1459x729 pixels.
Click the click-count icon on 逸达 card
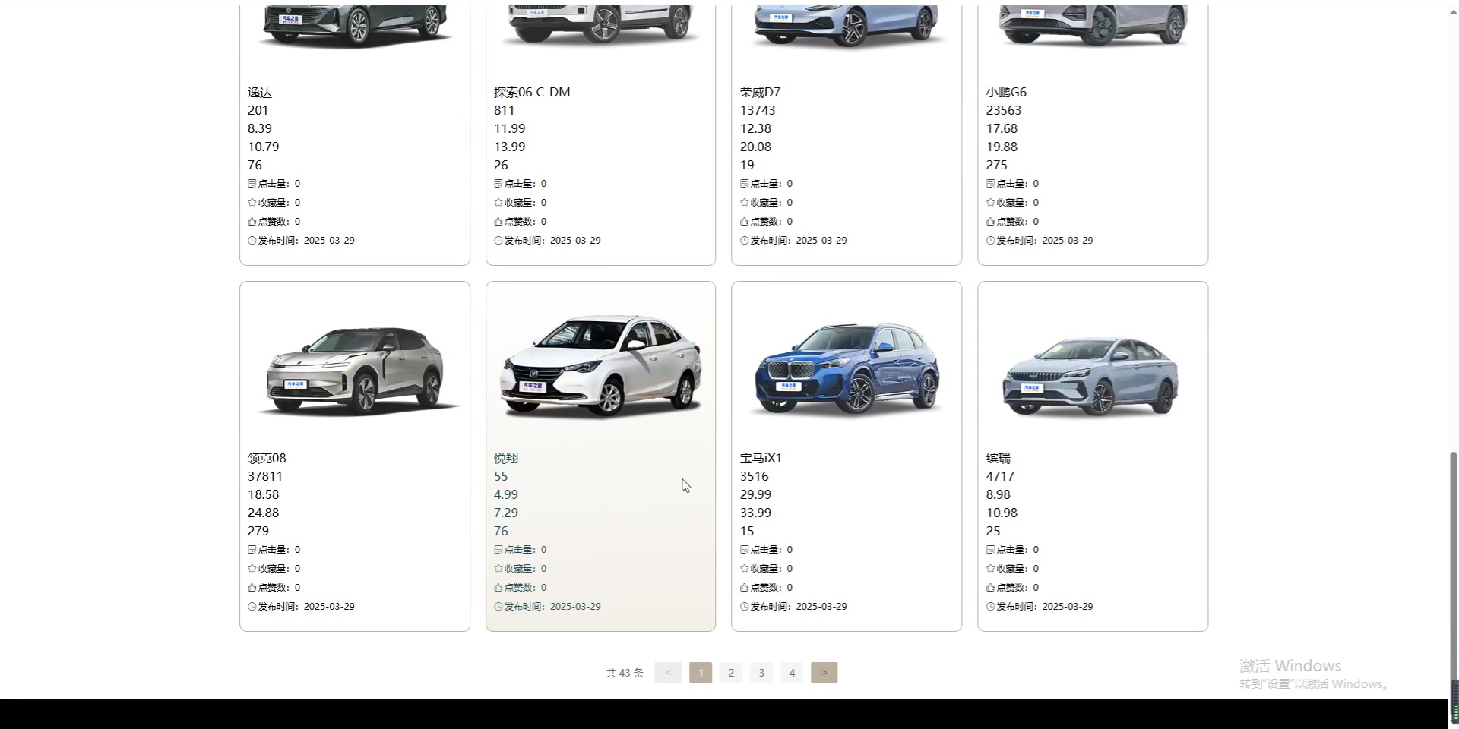[252, 184]
